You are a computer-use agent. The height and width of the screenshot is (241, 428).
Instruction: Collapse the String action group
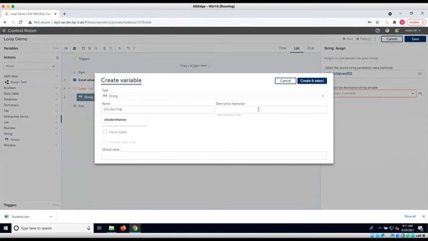click(56, 134)
